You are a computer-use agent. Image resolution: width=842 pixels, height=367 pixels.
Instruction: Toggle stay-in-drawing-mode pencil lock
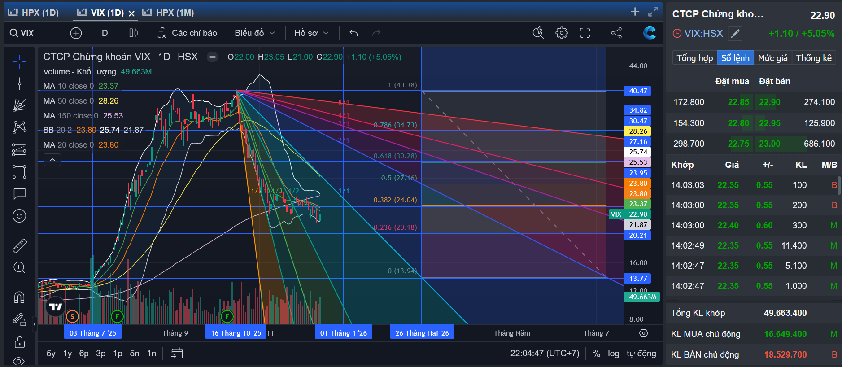tap(19, 319)
